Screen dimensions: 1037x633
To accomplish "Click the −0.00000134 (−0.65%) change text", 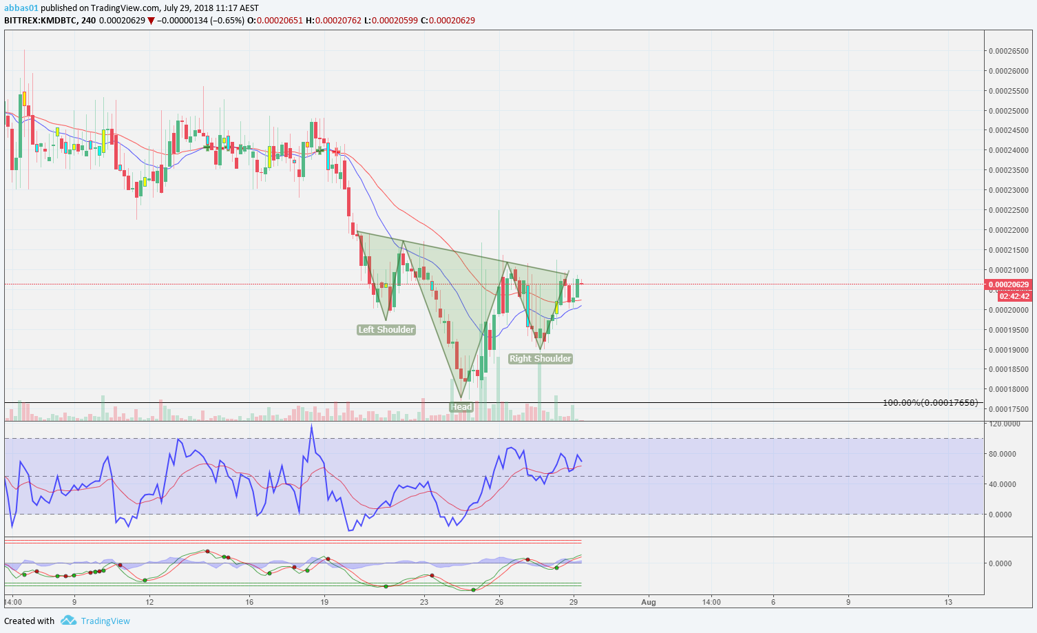I will pyautogui.click(x=200, y=21).
